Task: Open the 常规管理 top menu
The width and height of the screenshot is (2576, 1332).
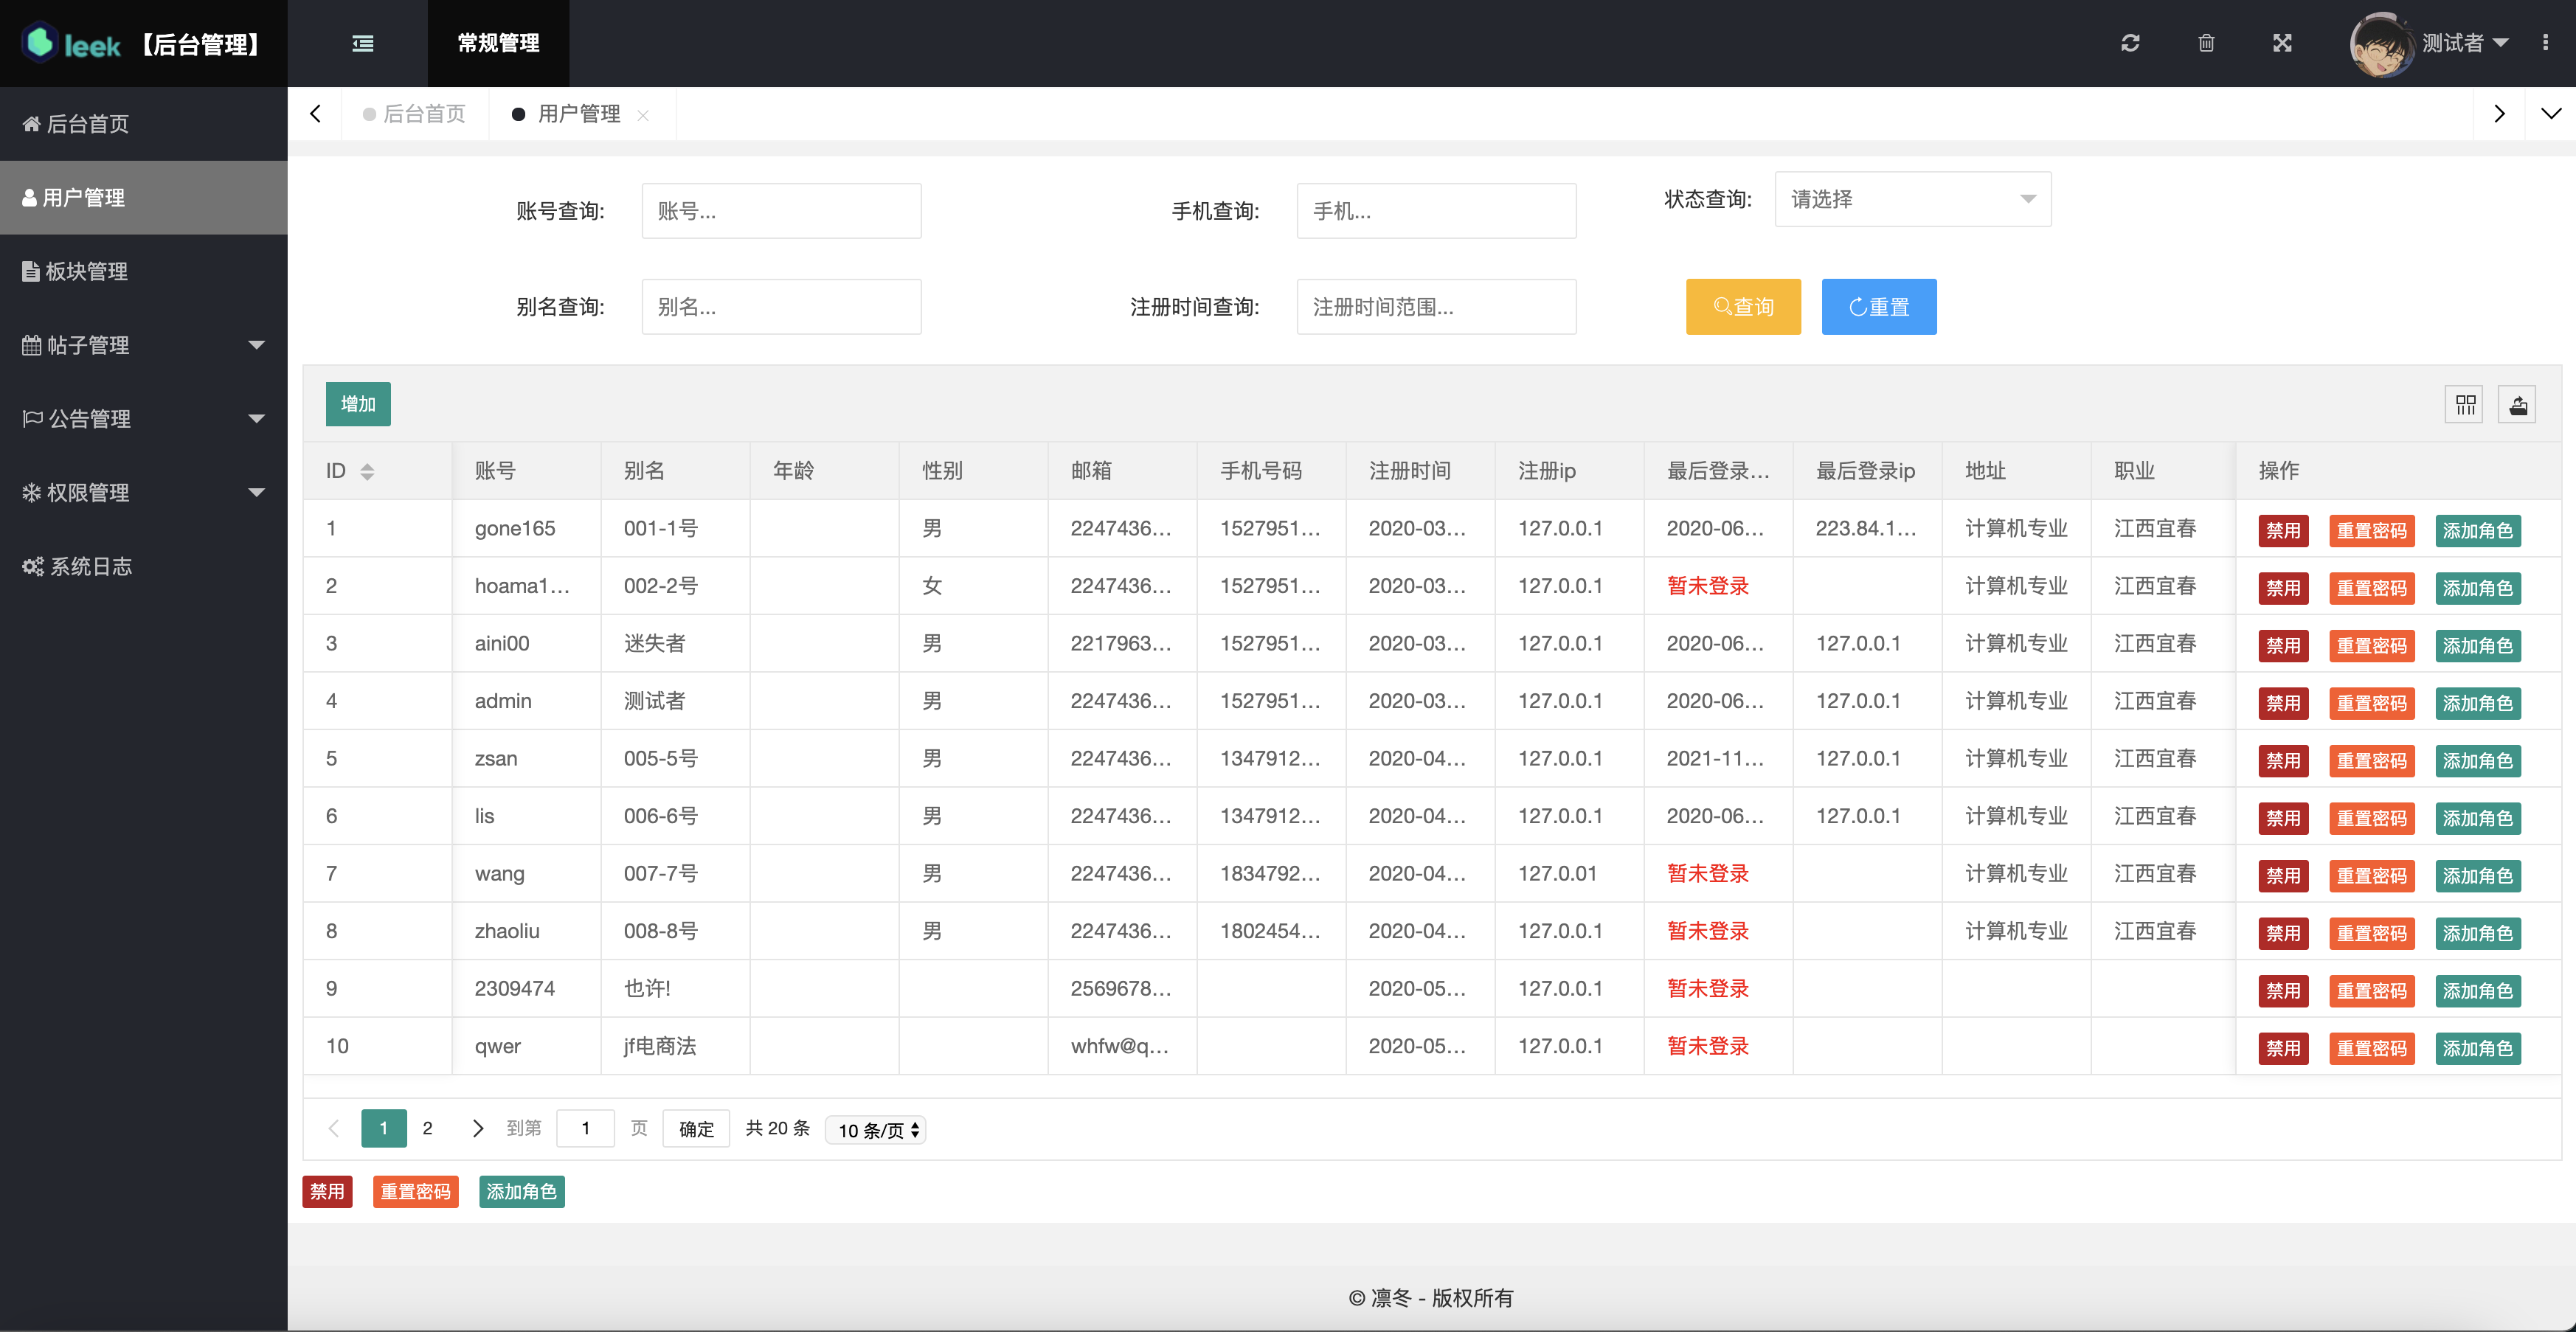Action: point(498,43)
